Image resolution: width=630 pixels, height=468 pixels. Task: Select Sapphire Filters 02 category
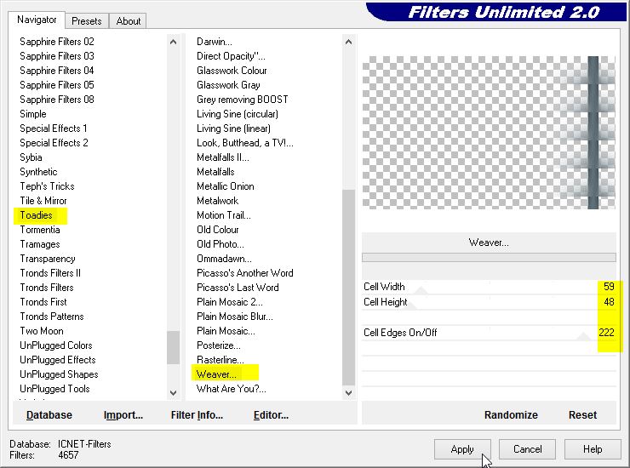pos(57,42)
